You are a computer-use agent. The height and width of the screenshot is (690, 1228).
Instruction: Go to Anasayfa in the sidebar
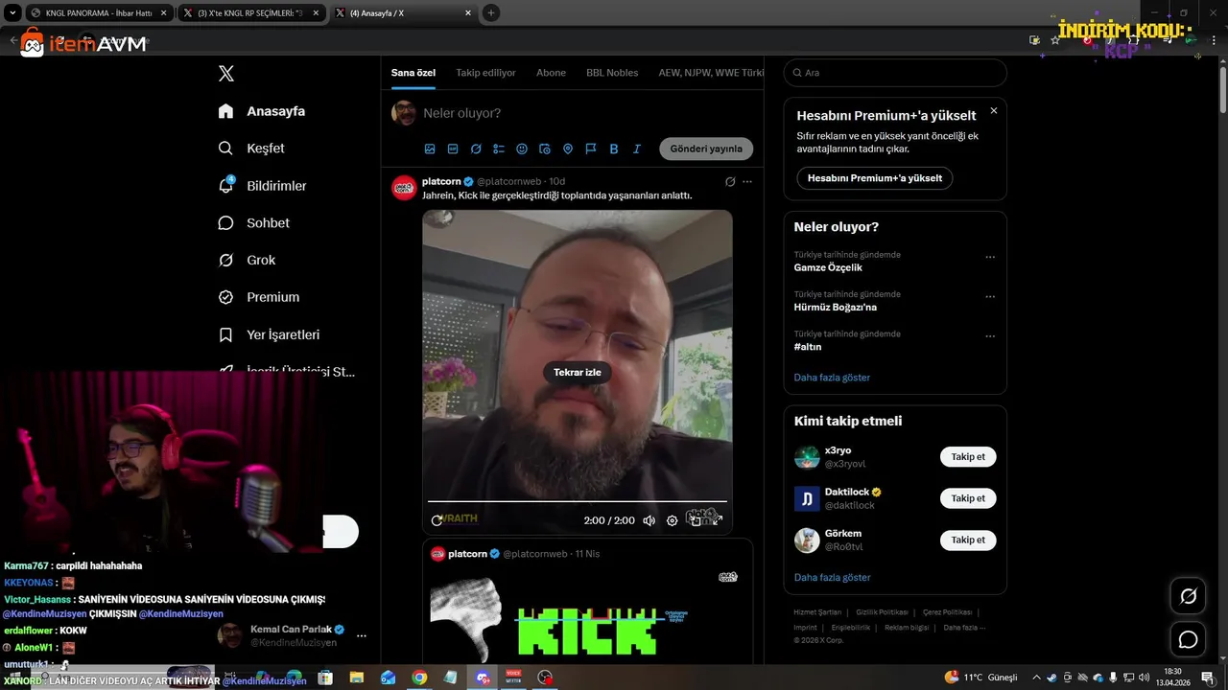click(262, 111)
